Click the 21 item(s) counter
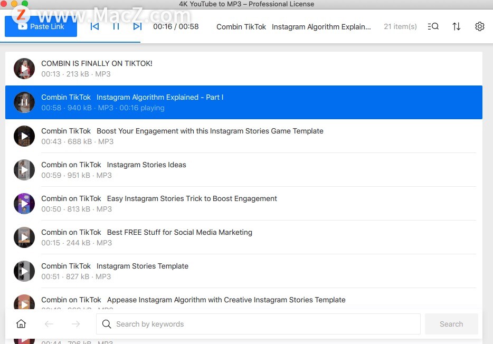The width and height of the screenshot is (493, 344). pyautogui.click(x=400, y=26)
